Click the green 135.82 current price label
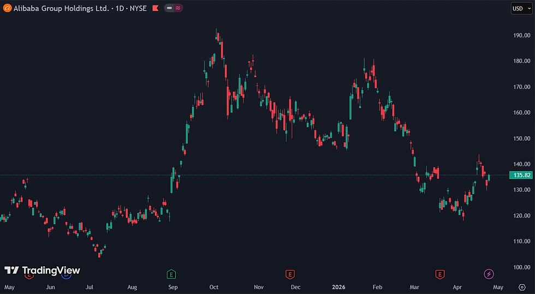 click(x=521, y=175)
